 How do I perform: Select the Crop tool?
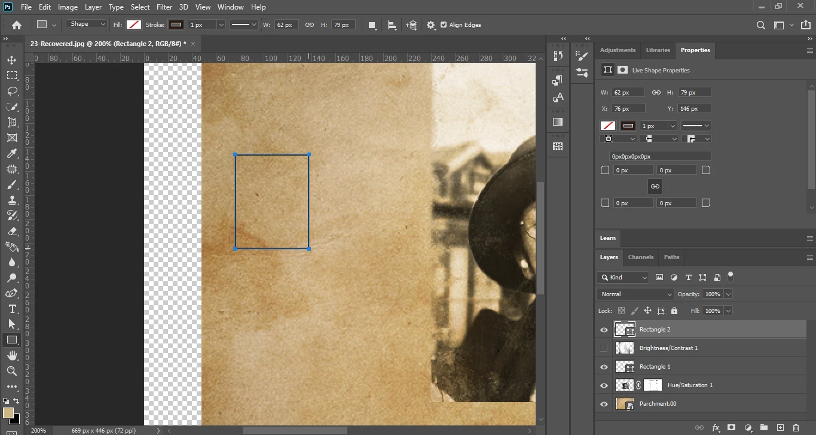11,122
